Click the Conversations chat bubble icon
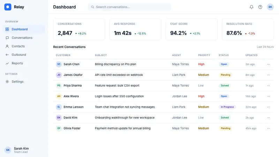The width and height of the screenshot is (279, 157). [7, 38]
